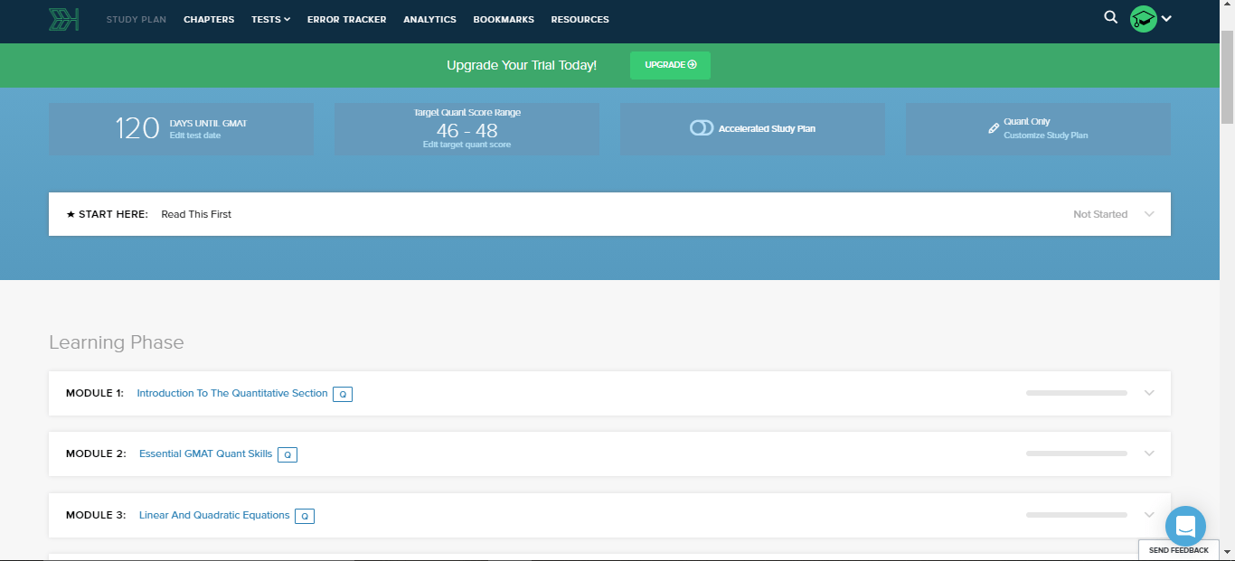The width and height of the screenshot is (1235, 561).
Task: Expand Module 1 with its chevron
Action: [1149, 393]
